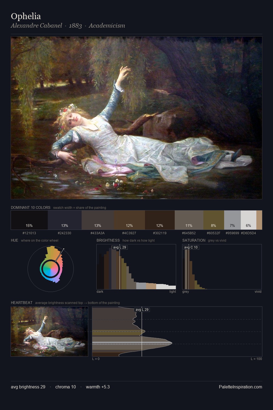
Task: Click 'grey vs vivid' caption
Action: 217,241
